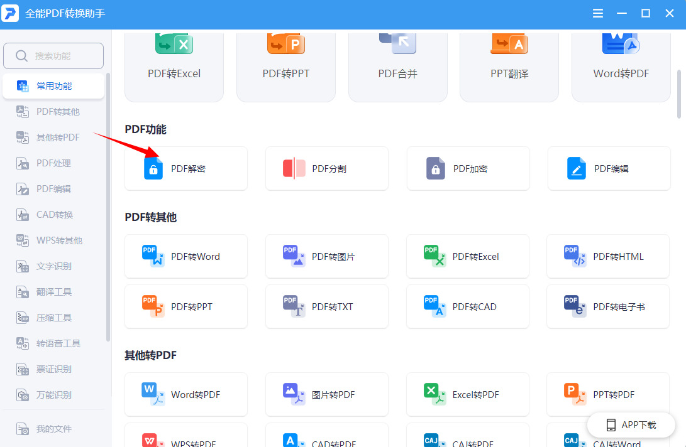
Task: Click the APP下载 button
Action: point(631,425)
